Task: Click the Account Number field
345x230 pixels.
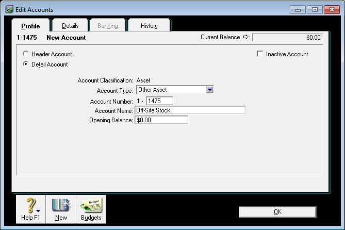Action: 159,101
